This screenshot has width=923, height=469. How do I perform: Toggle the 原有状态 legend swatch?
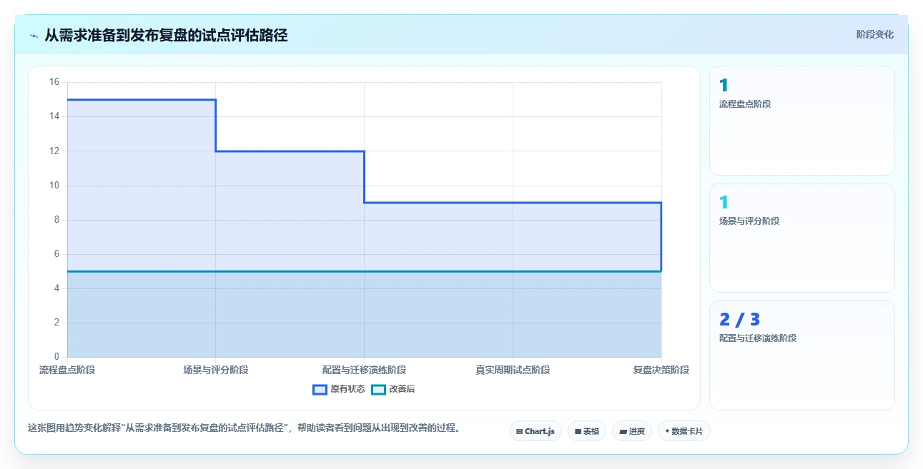tap(320, 389)
